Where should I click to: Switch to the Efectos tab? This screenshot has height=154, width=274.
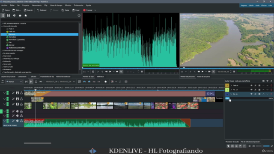pyautogui.click(x=33, y=77)
